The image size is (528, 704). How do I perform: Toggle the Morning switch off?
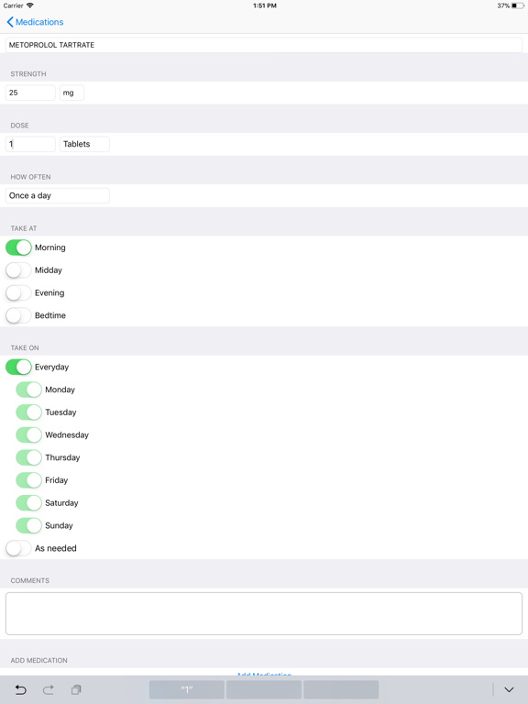tap(18, 247)
